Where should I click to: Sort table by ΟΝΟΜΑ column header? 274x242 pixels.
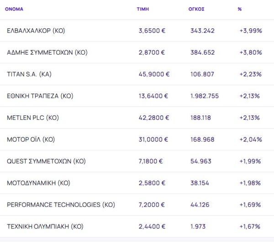[14, 9]
